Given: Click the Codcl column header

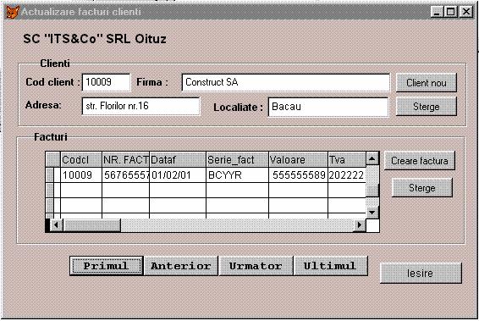Looking at the screenshot, I should (x=81, y=159).
